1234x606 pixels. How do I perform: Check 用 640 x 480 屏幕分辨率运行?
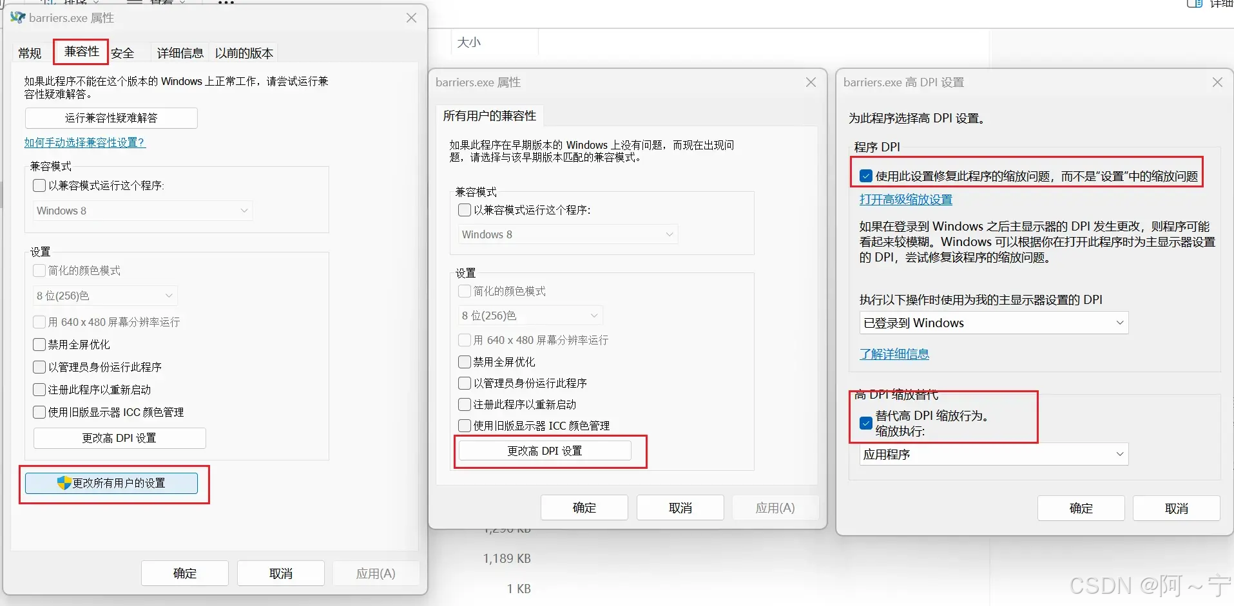(39, 322)
